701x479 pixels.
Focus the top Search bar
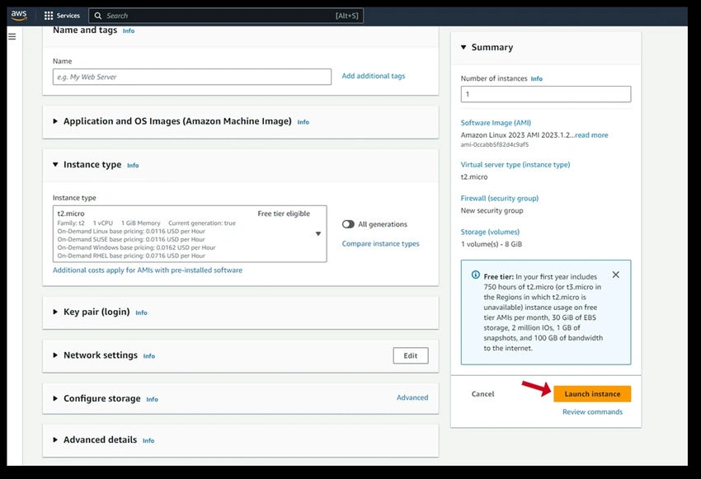tap(226, 16)
